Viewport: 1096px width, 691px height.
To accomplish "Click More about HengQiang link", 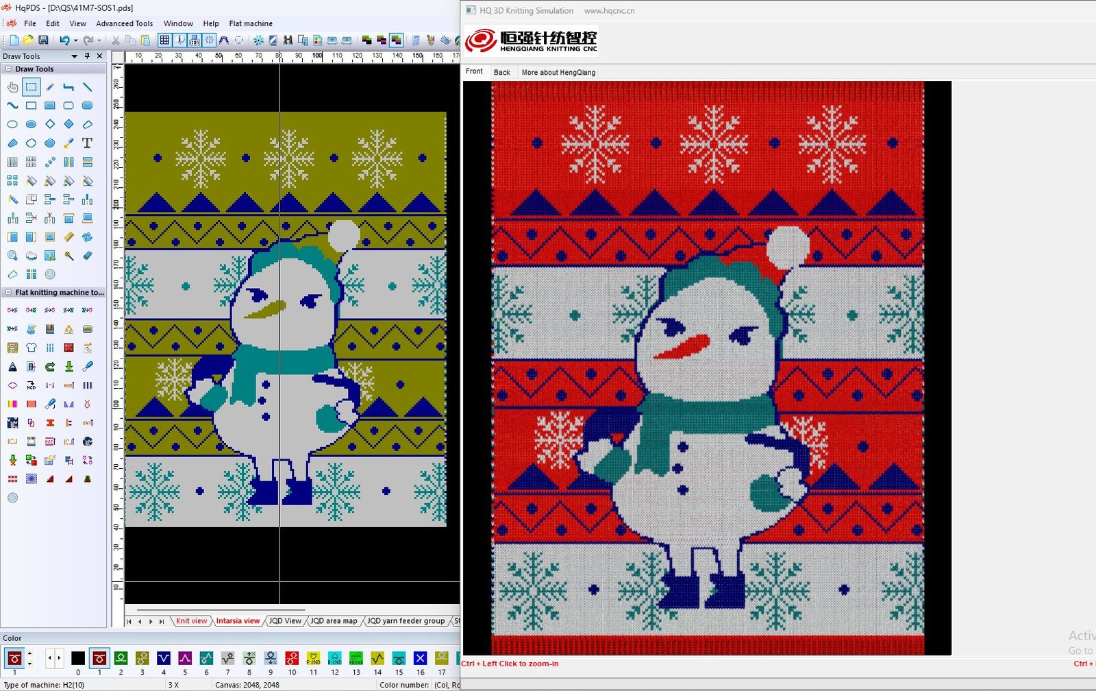I will (x=558, y=72).
